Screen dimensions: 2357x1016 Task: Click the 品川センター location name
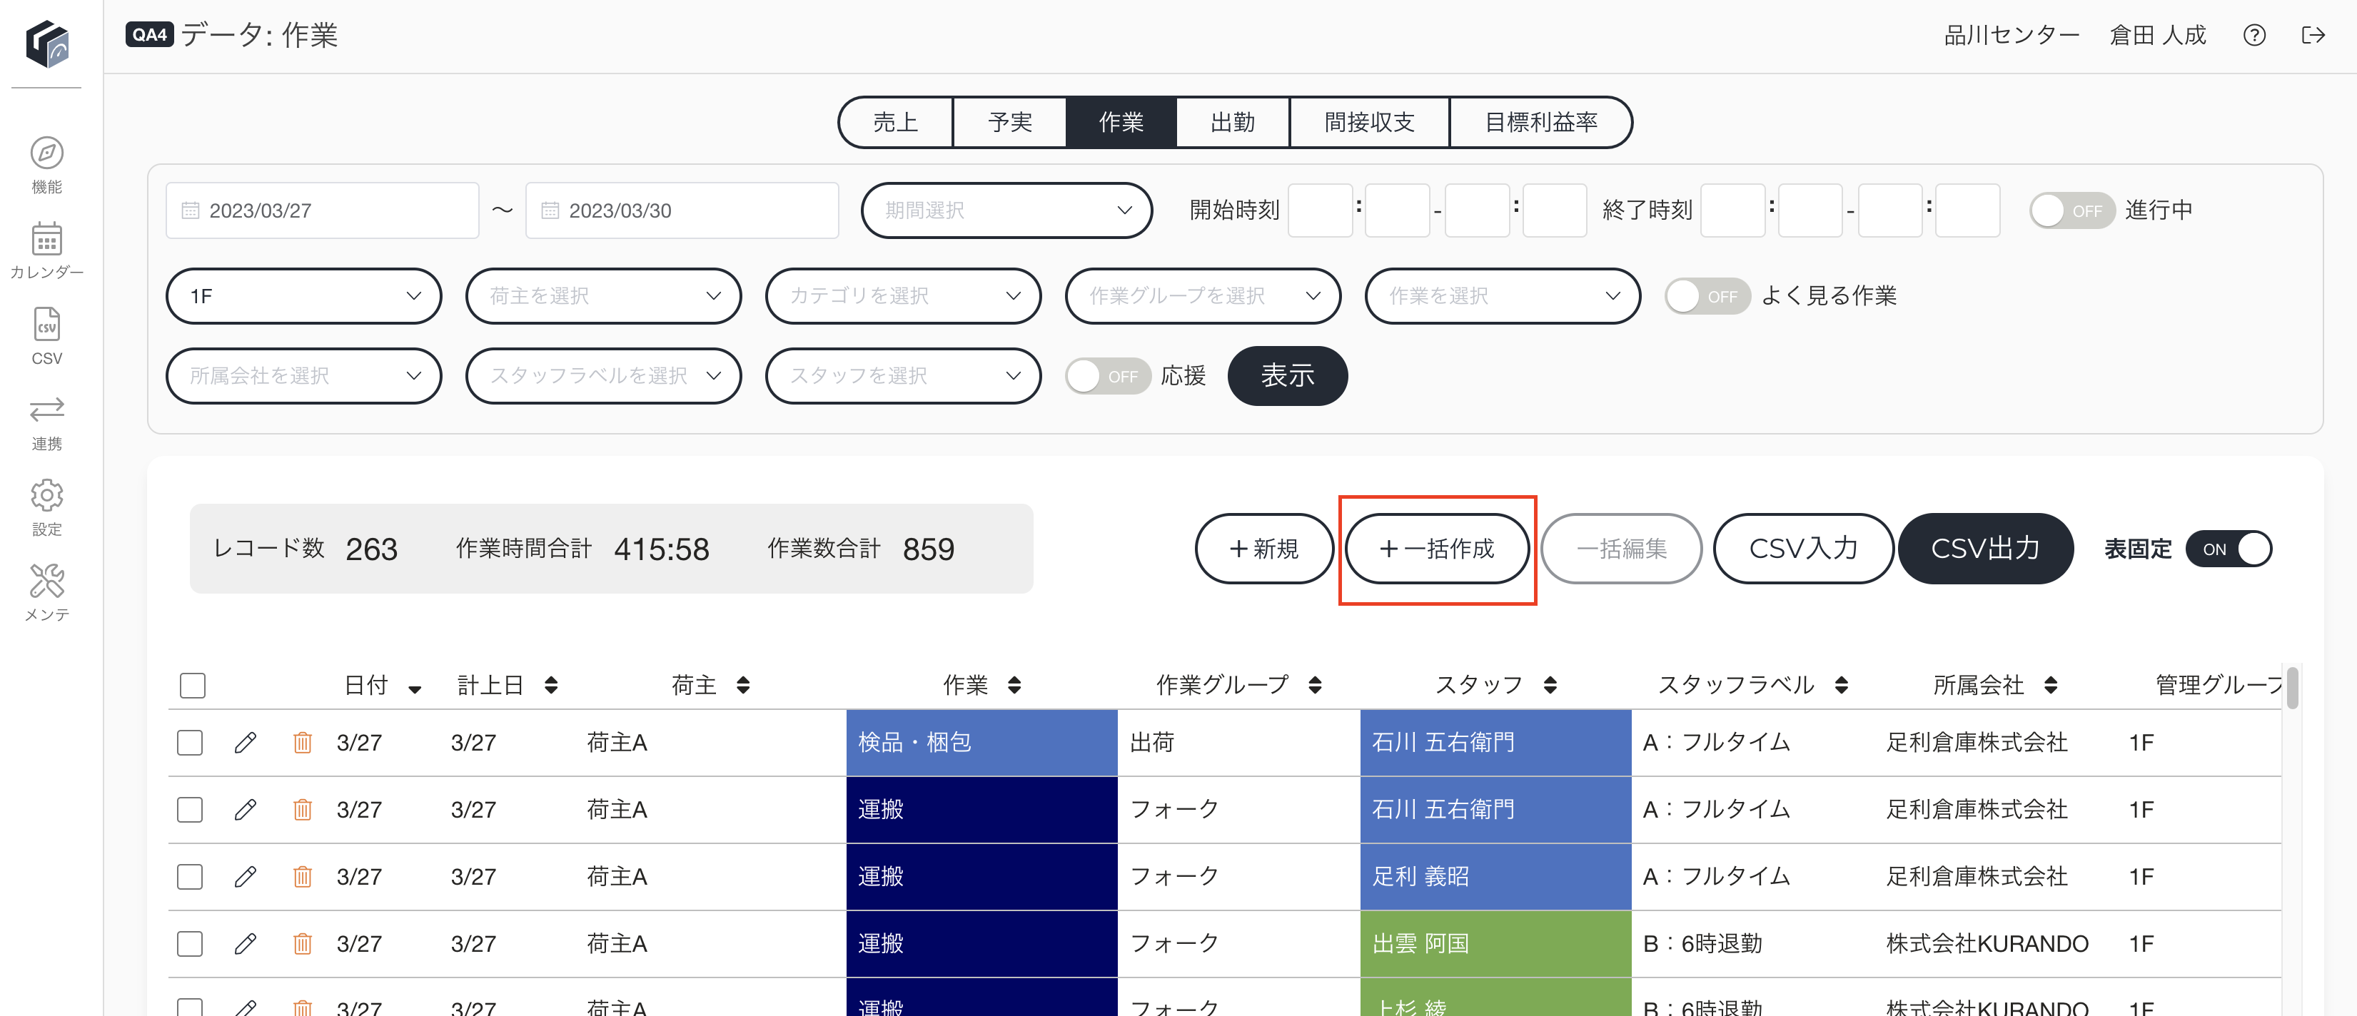point(2012,36)
